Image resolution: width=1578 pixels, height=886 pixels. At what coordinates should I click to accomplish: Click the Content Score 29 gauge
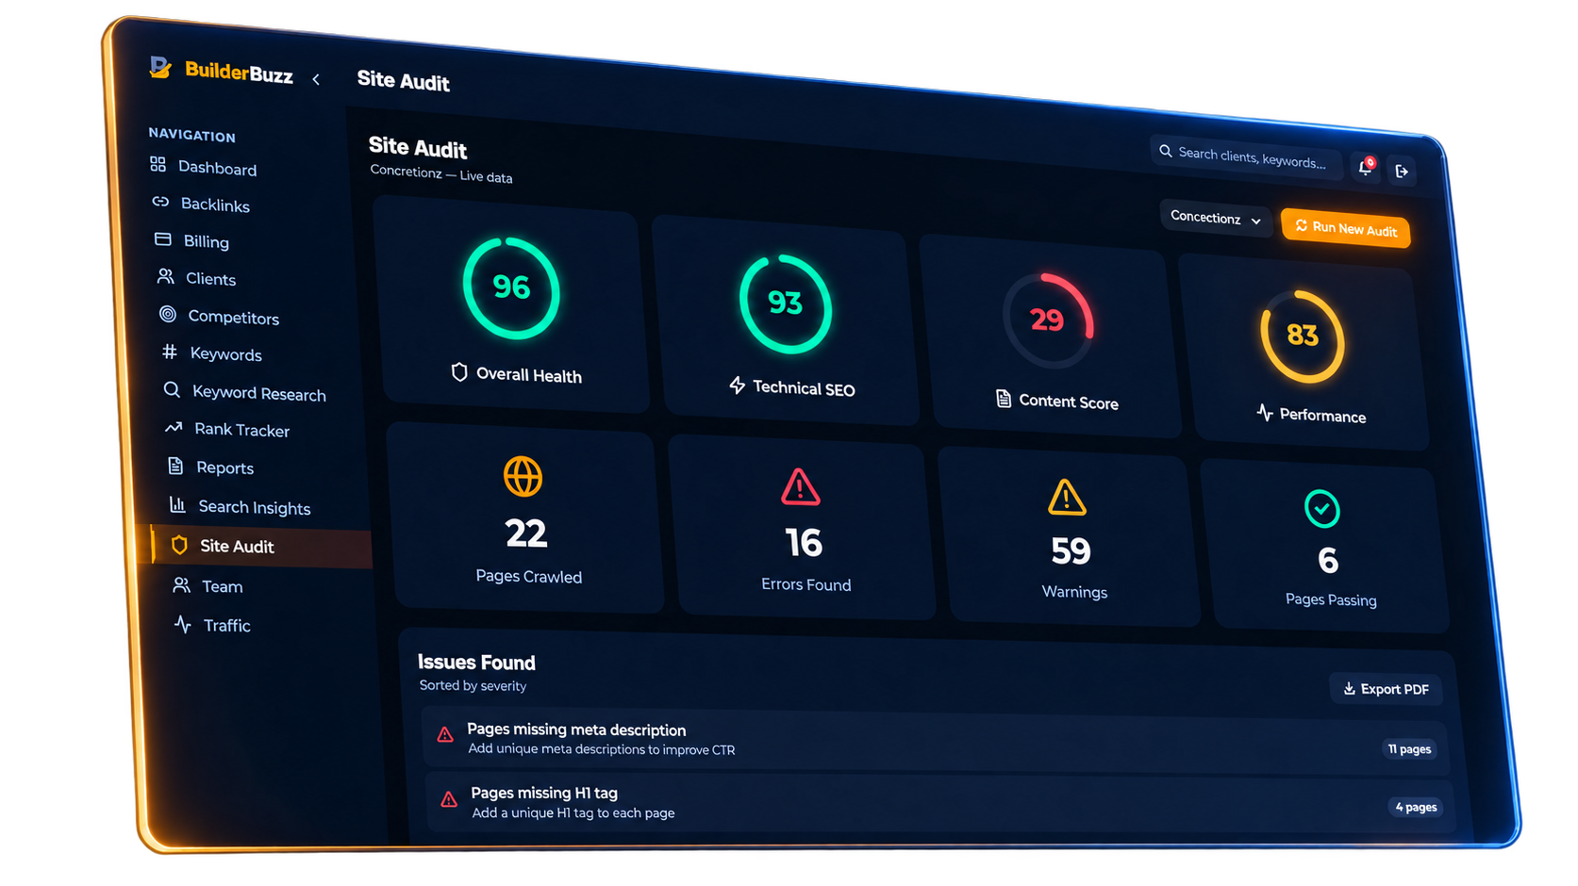pos(1048,320)
